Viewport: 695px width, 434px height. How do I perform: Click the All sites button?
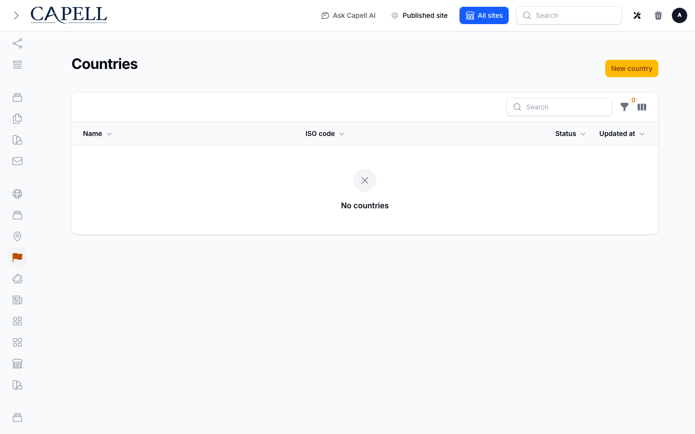[x=484, y=15]
